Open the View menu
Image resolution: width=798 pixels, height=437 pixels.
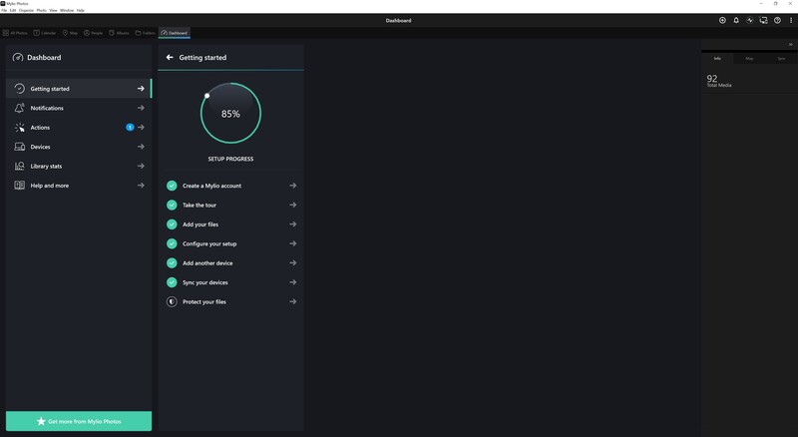(x=53, y=10)
